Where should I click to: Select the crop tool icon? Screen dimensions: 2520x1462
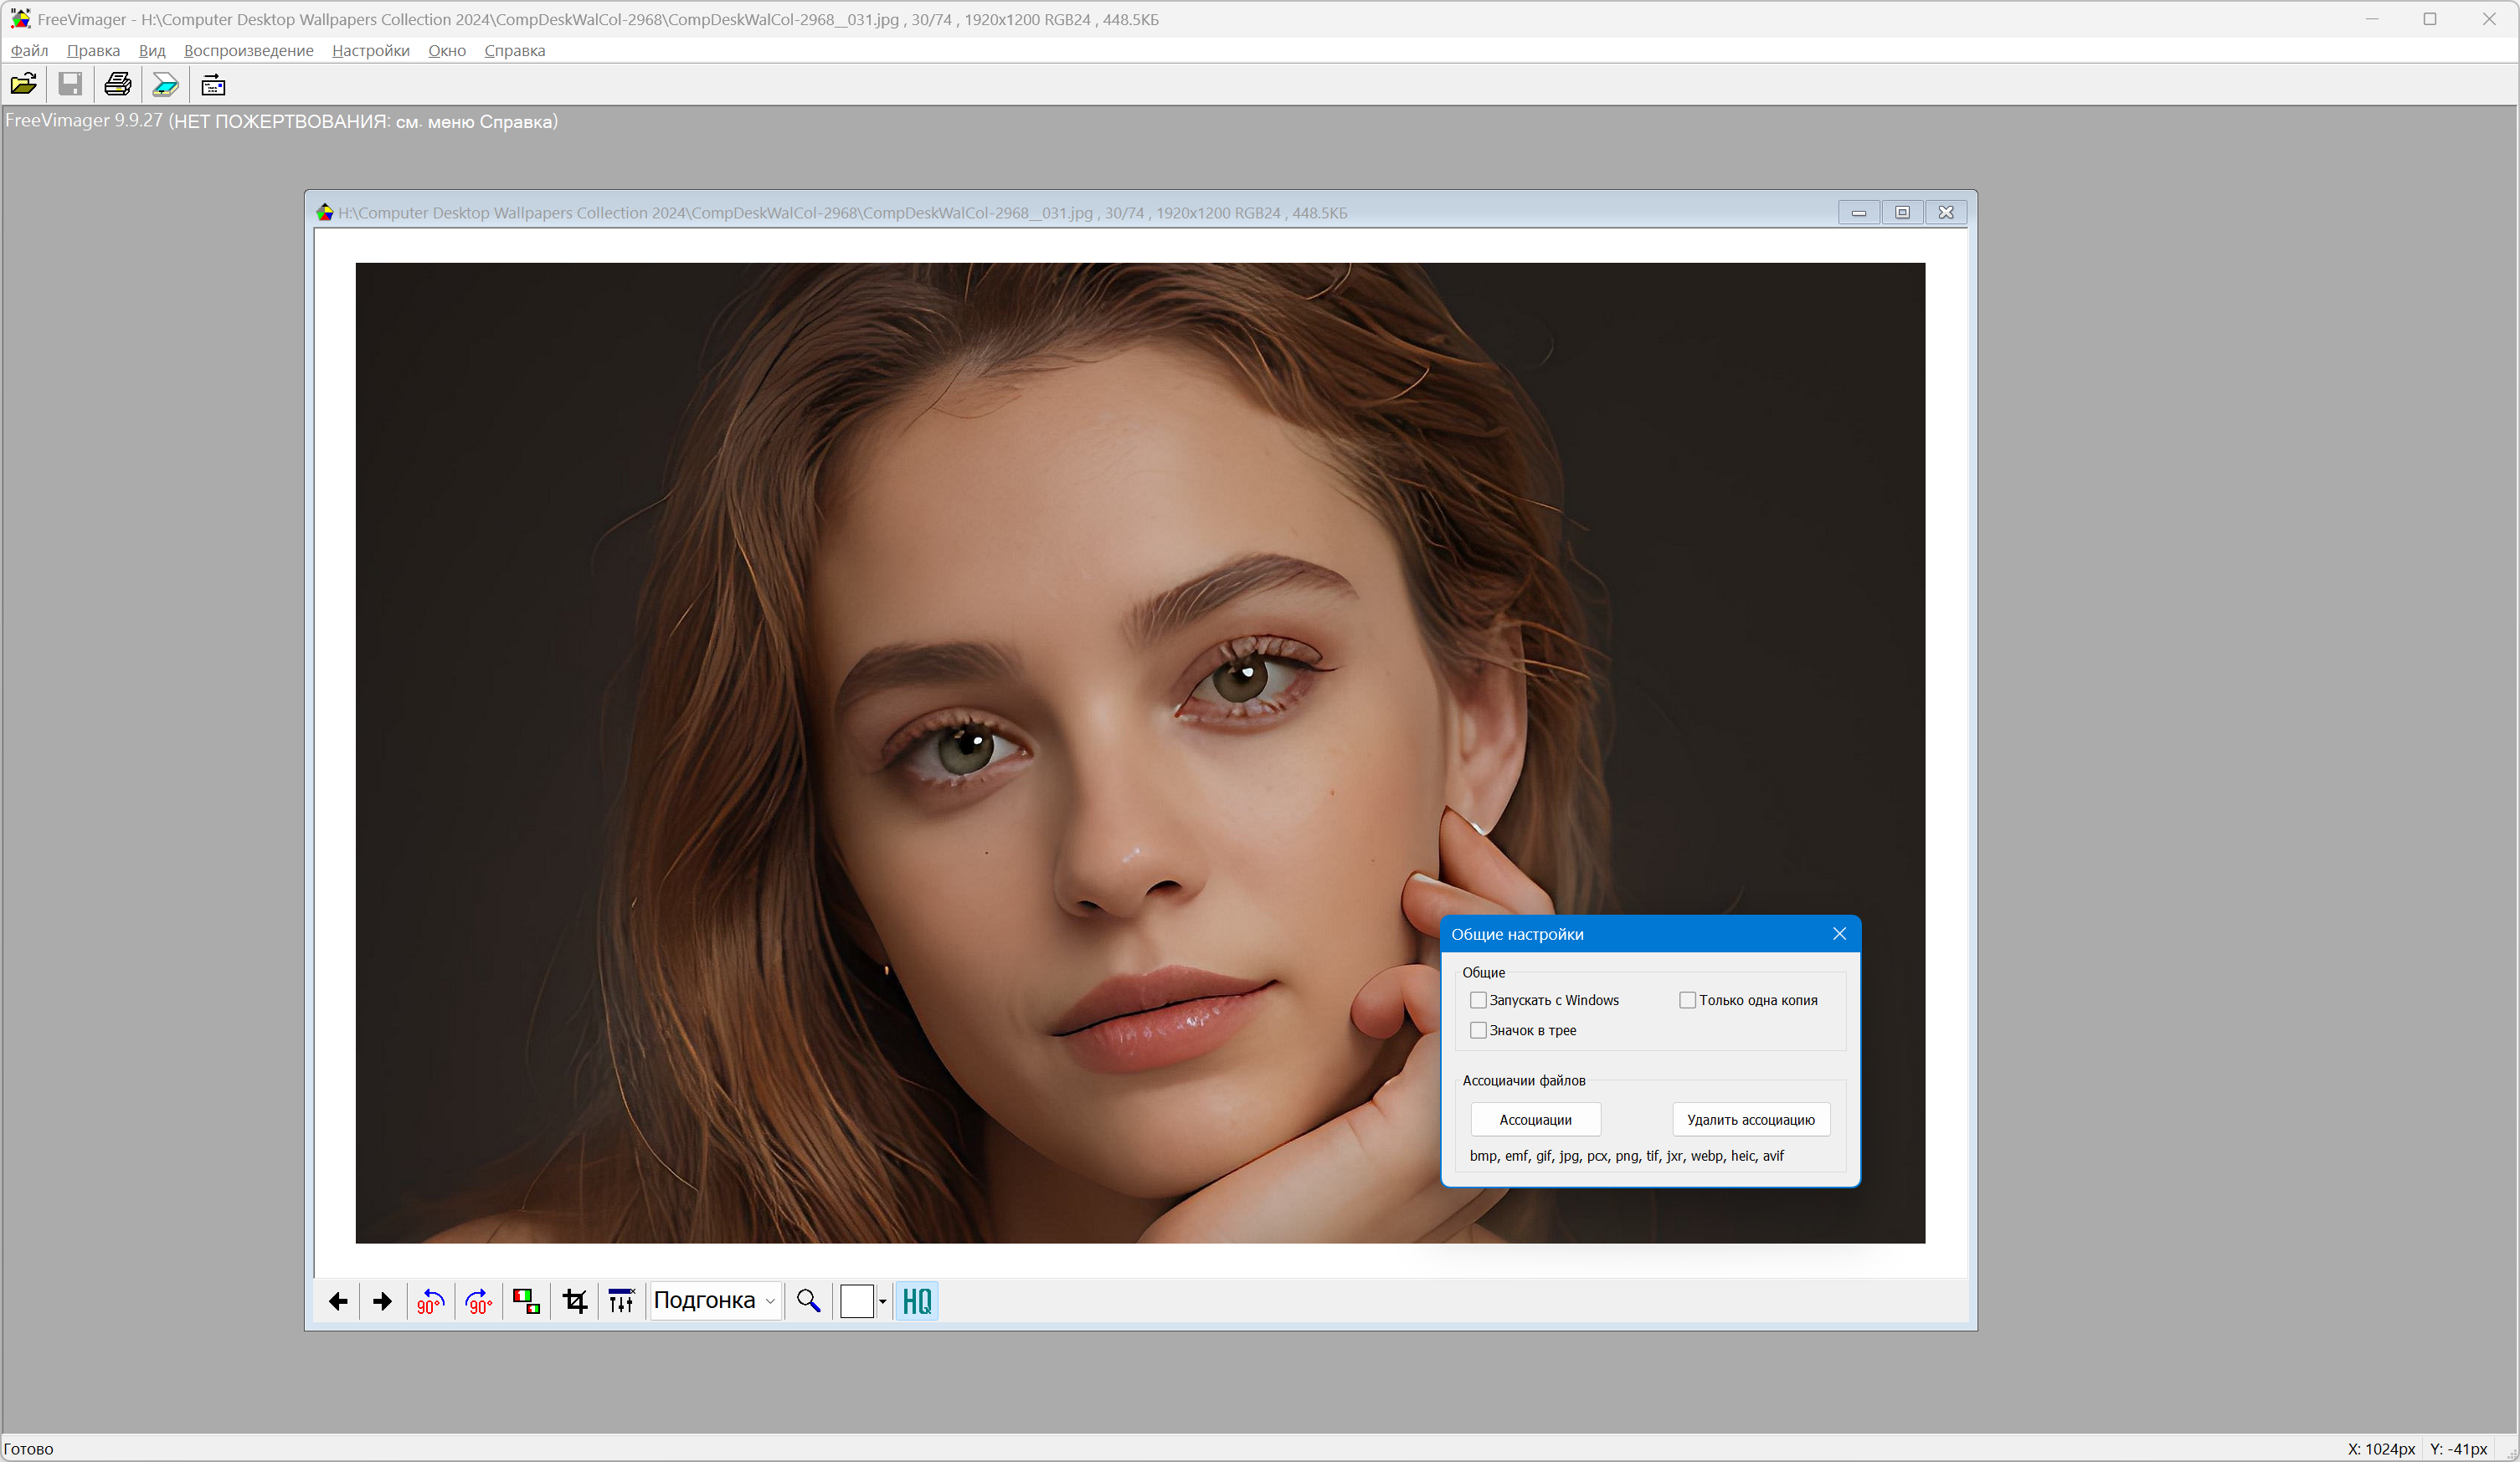[575, 1301]
